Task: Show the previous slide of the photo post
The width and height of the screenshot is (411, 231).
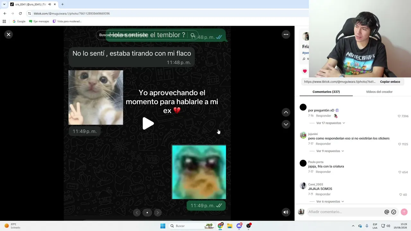Action: tap(137, 212)
